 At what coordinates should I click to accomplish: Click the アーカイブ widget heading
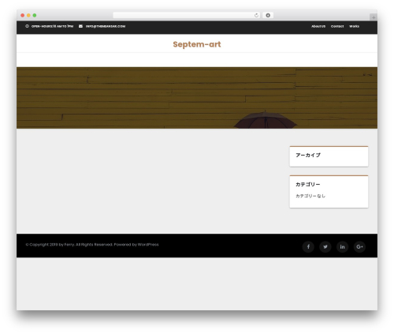point(308,155)
